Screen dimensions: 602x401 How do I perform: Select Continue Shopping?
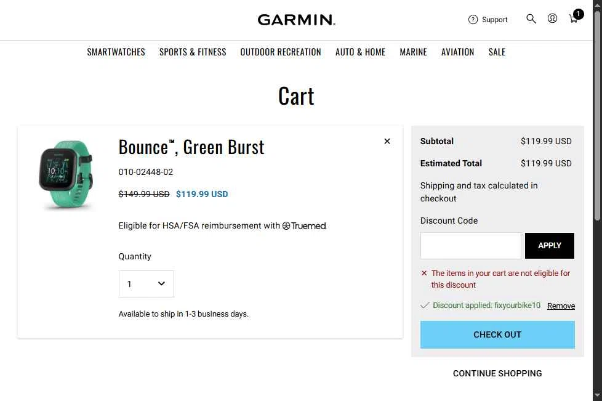[x=497, y=373]
